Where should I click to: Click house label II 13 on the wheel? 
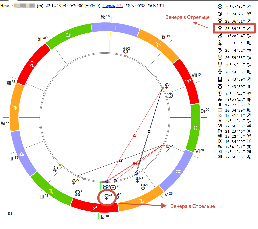(x=14, y=158)
